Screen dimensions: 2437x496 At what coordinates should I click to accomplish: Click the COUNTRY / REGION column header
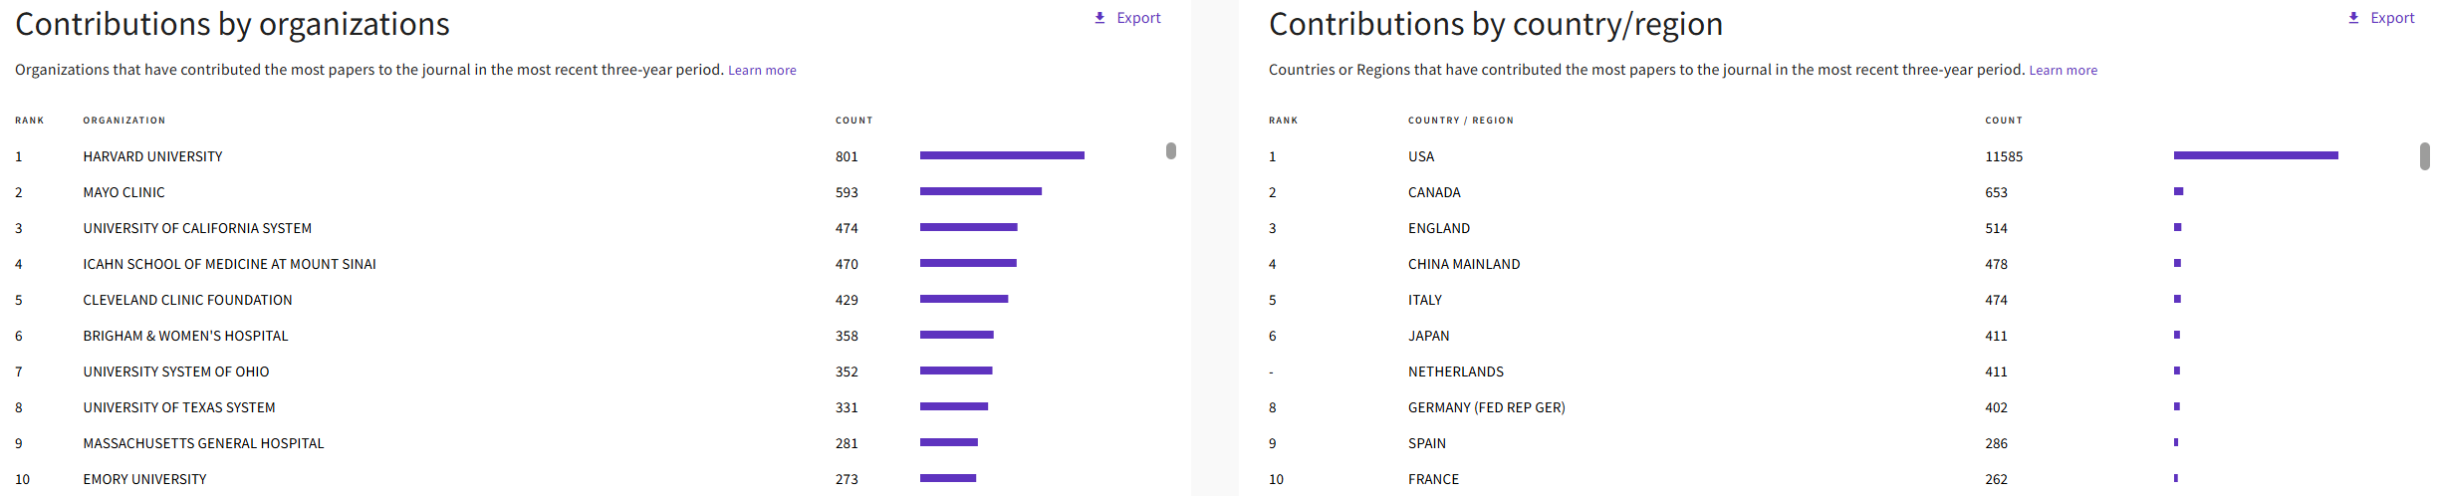1460,121
